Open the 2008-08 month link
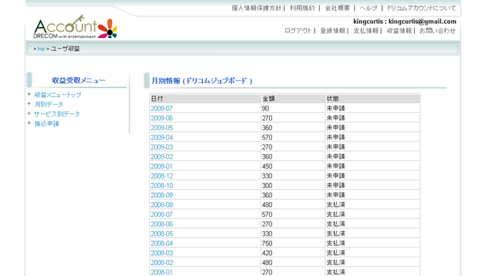 [x=162, y=205]
